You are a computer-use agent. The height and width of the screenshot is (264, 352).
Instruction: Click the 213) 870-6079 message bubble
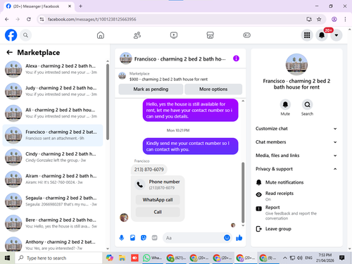click(x=149, y=170)
